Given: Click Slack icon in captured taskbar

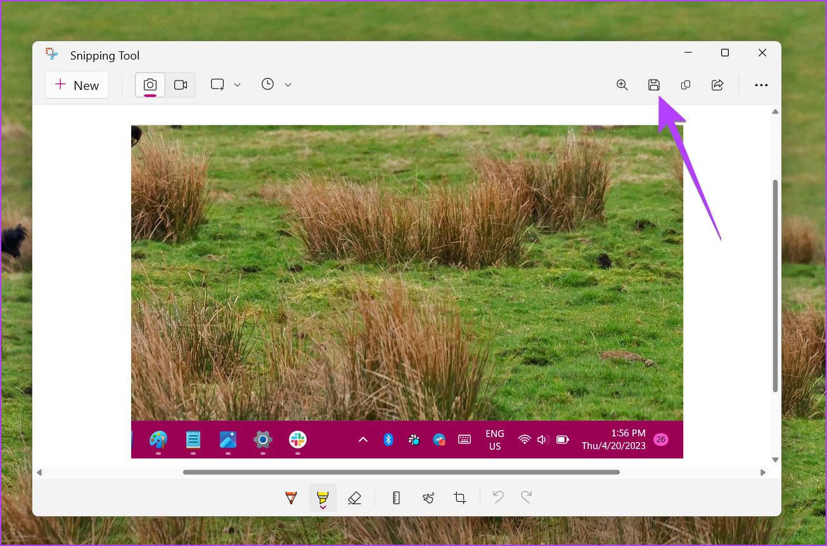Looking at the screenshot, I should tap(298, 440).
